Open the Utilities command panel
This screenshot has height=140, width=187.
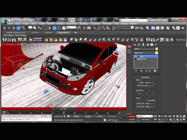click(x=156, y=45)
